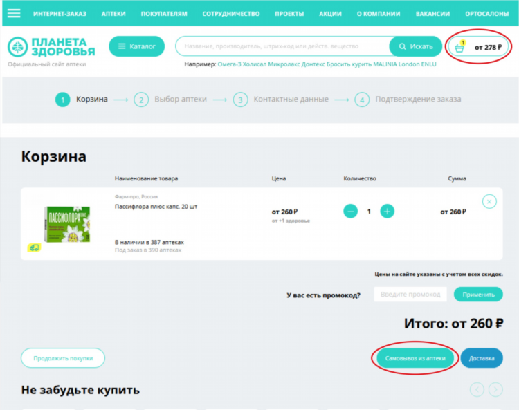Click Под заказ в 390 аптеках

[x=148, y=250]
